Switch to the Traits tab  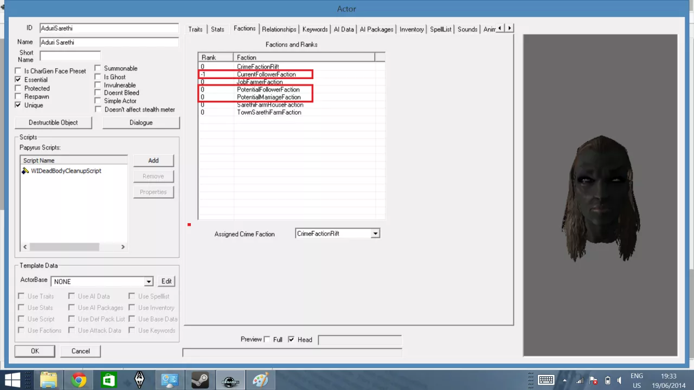click(x=195, y=29)
